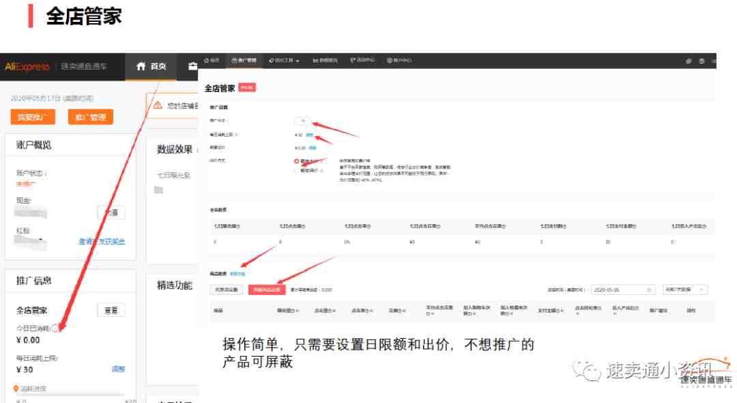Expand the 优化工具 dropdown menu
The width and height of the screenshot is (737, 403).
click(285, 61)
